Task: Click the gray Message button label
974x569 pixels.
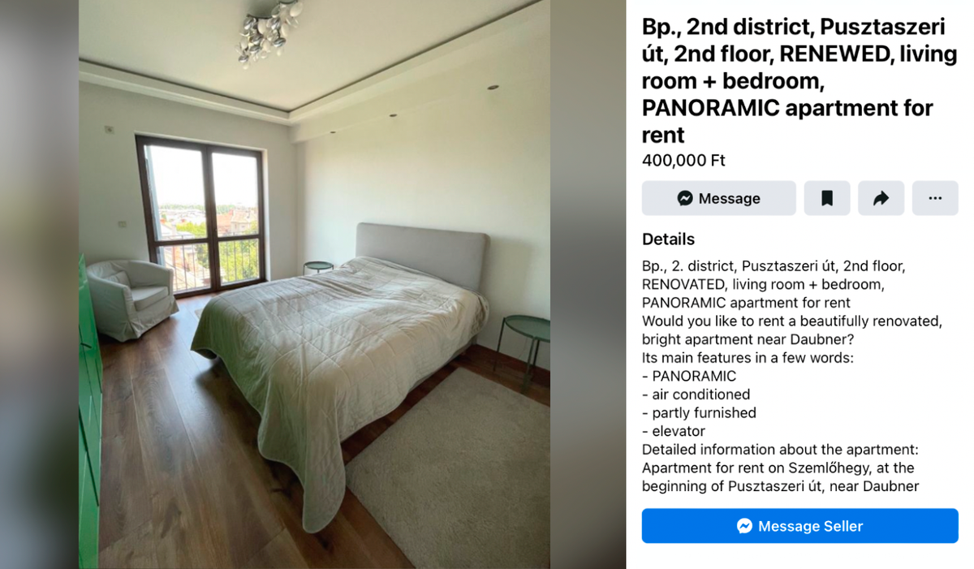Action: click(729, 198)
